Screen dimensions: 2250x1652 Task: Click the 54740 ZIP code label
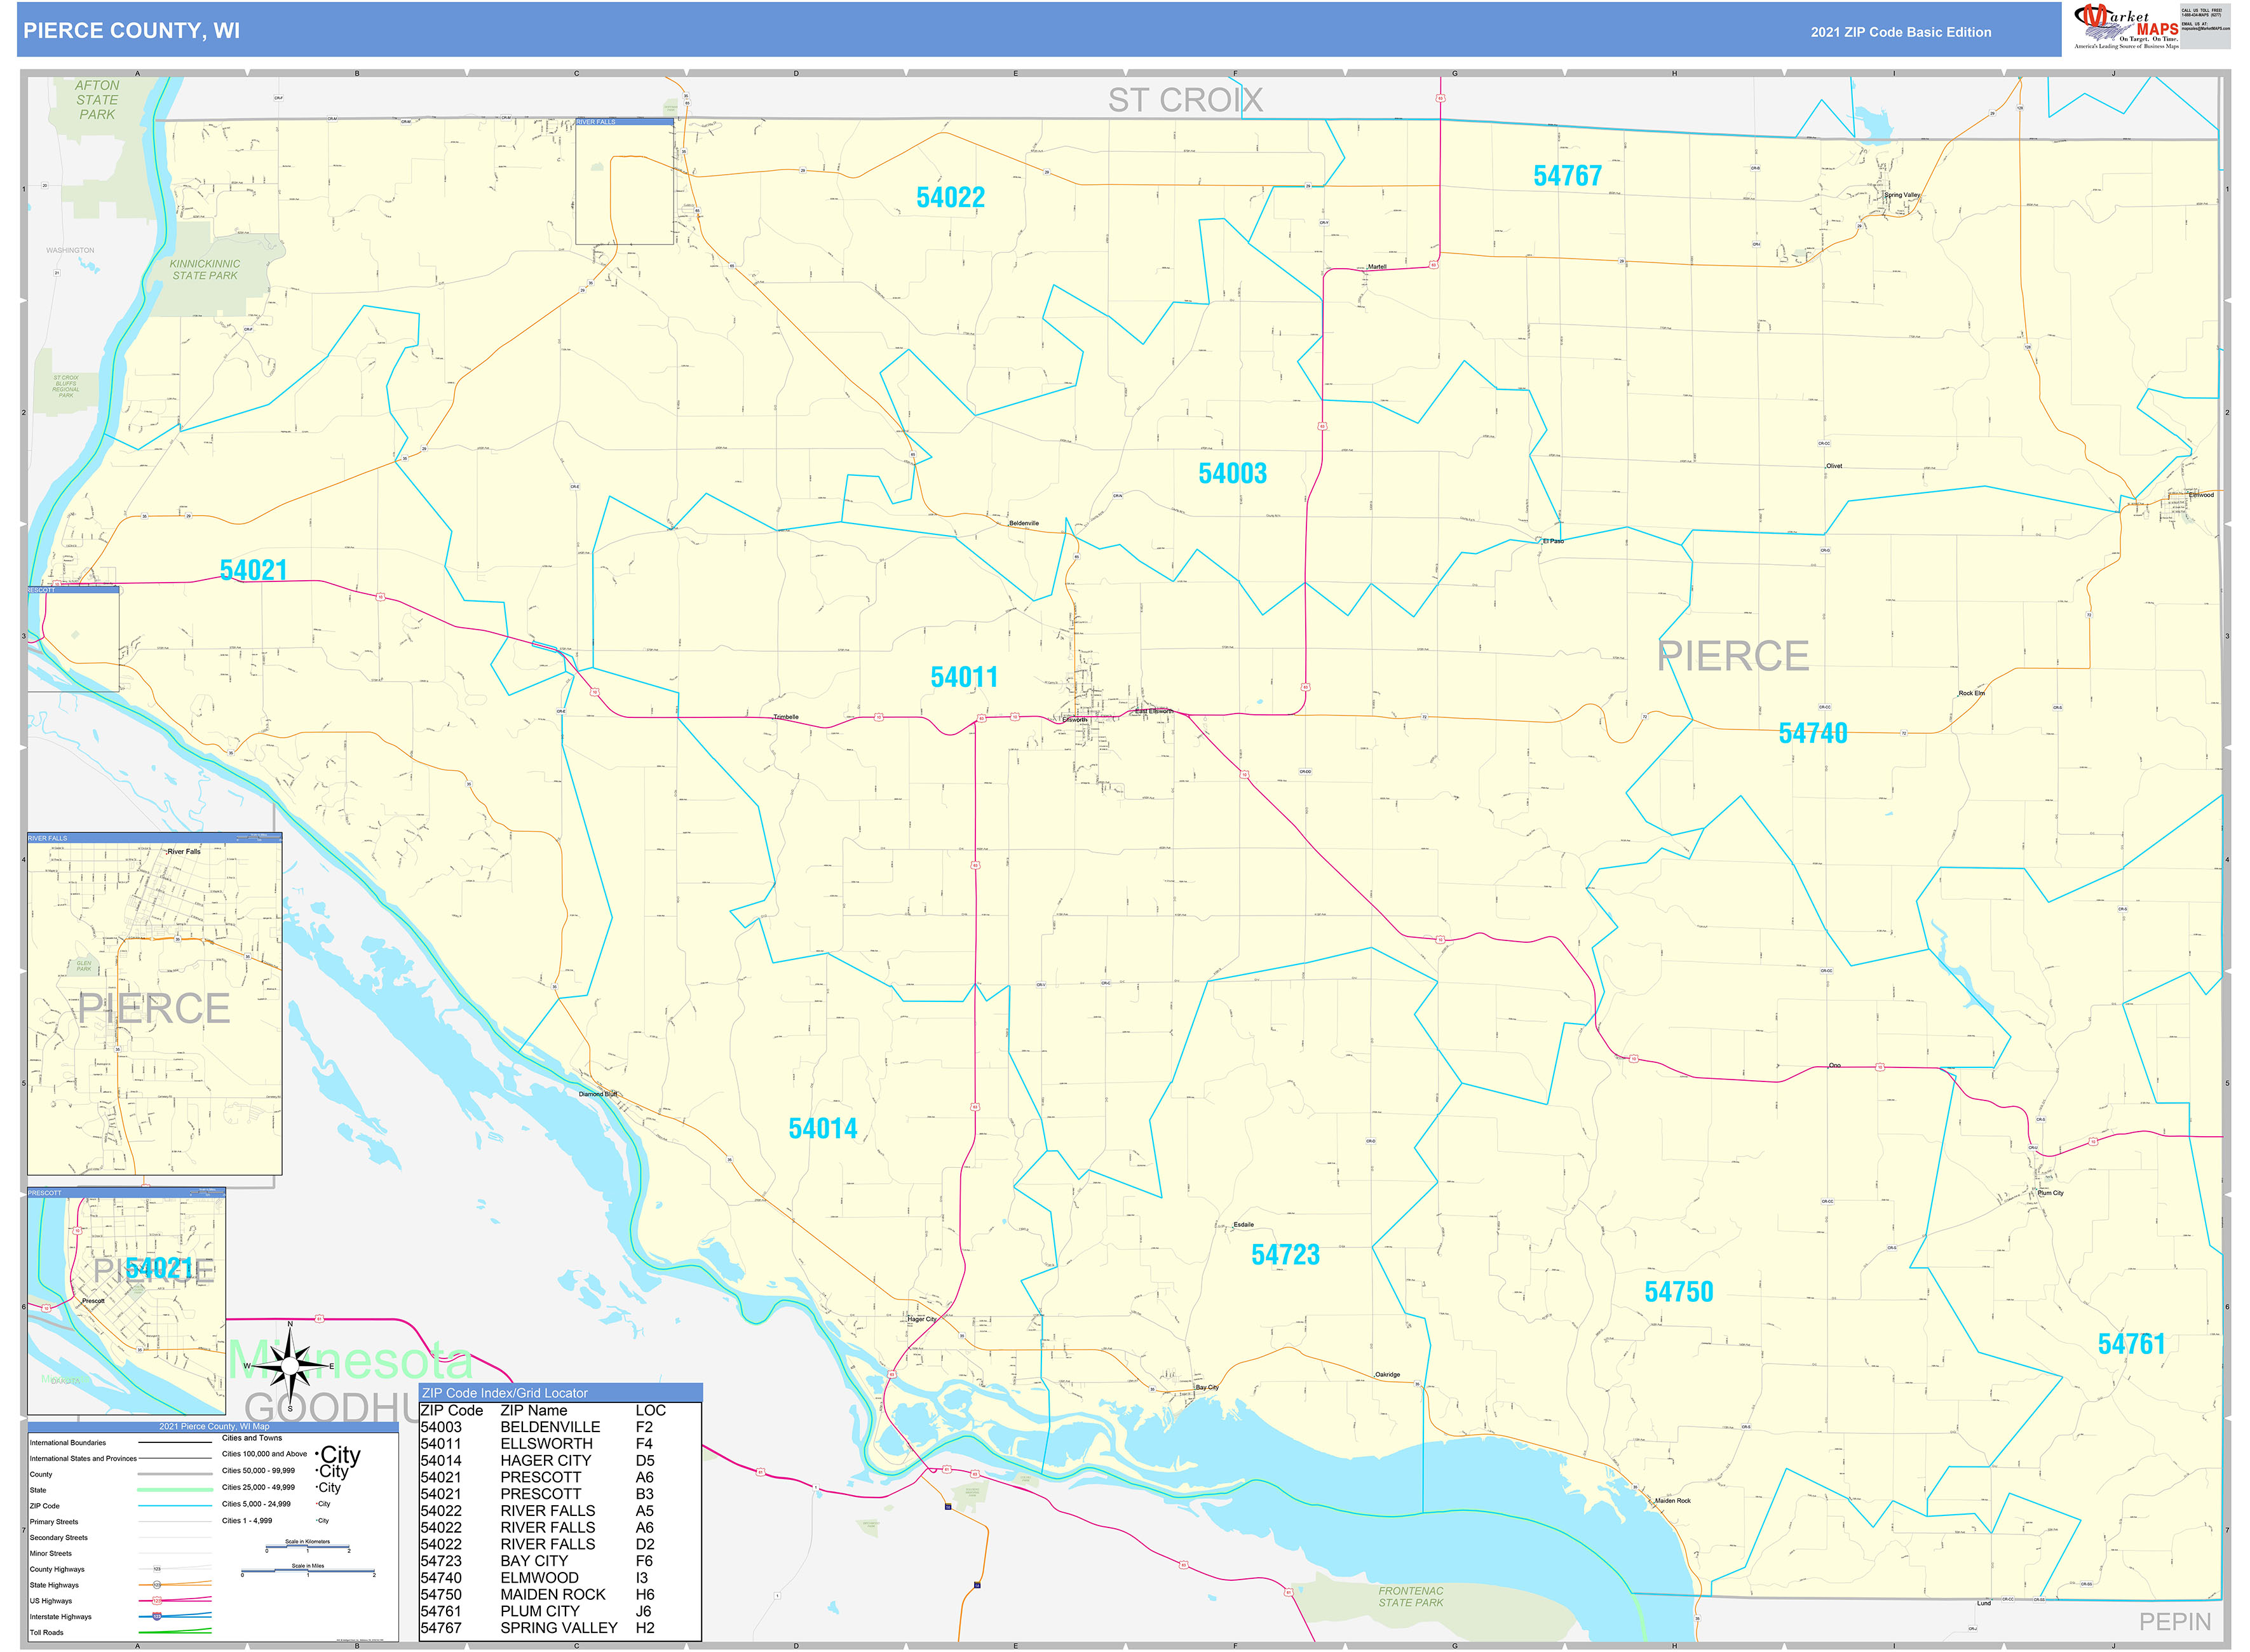pyautogui.click(x=1812, y=733)
